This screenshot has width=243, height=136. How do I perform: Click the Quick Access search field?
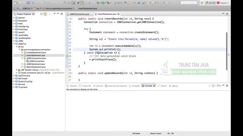(189, 3)
